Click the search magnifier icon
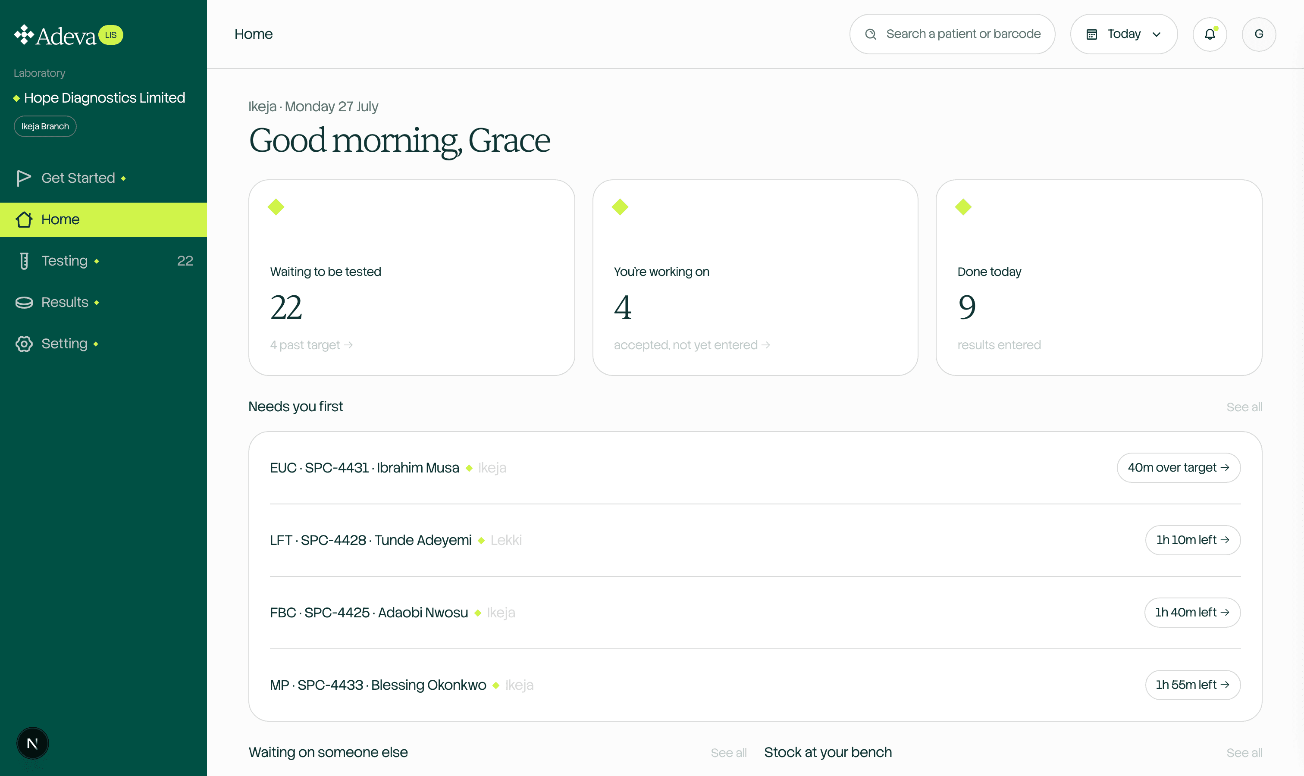Image resolution: width=1304 pixels, height=776 pixels. click(870, 34)
